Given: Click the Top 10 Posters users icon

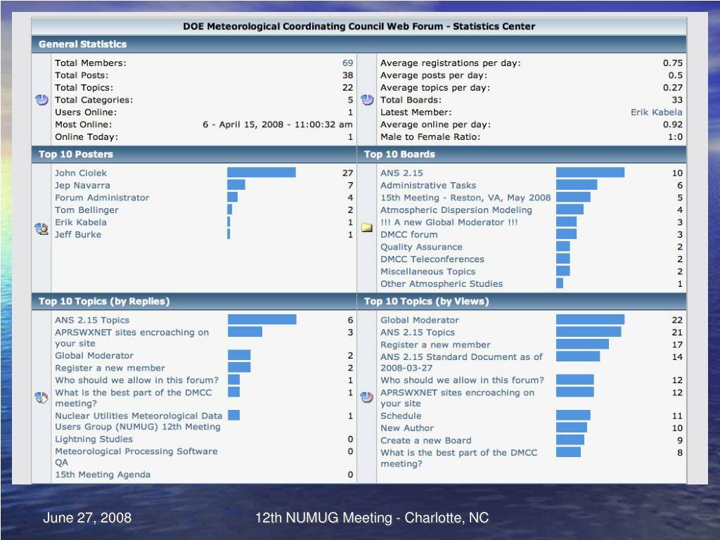Looking at the screenshot, I should (41, 229).
